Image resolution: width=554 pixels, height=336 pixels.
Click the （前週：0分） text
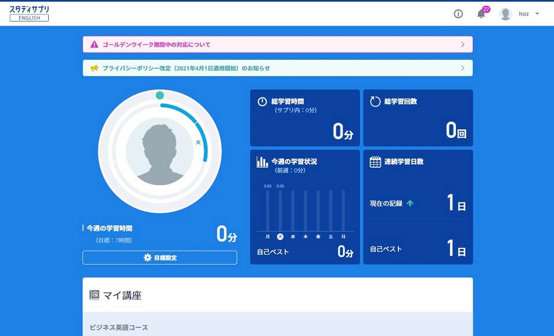click(x=290, y=171)
